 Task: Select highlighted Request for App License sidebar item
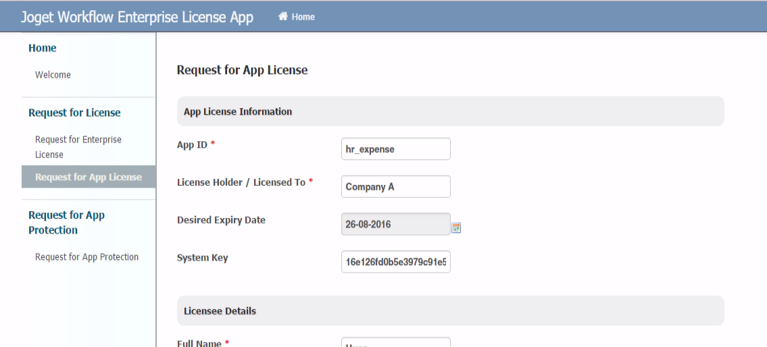click(89, 177)
